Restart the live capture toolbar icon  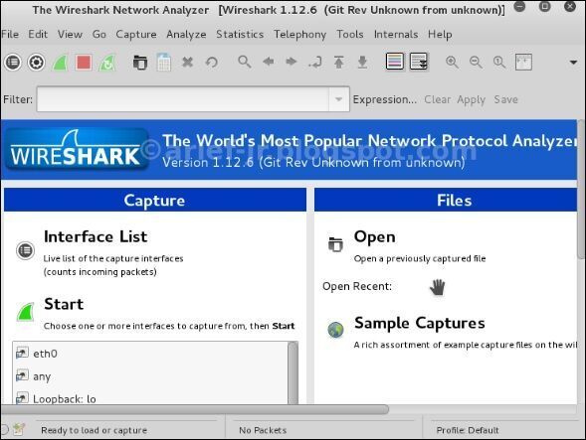coord(107,62)
